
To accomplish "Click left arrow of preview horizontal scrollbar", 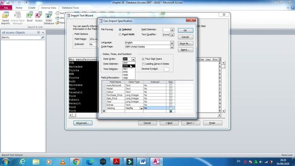I will [71, 115].
